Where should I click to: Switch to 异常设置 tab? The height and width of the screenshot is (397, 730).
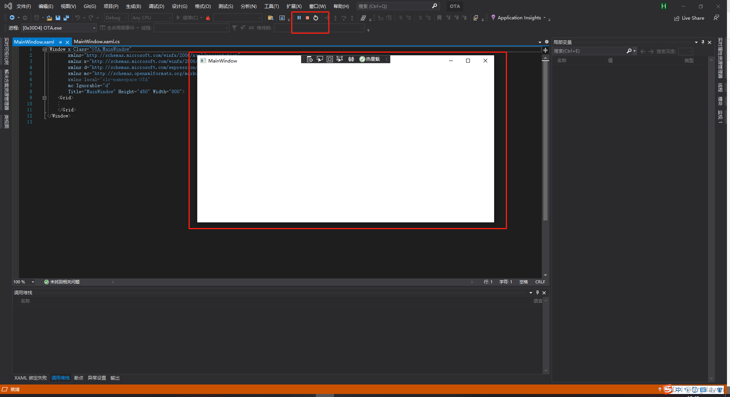[x=97, y=378]
